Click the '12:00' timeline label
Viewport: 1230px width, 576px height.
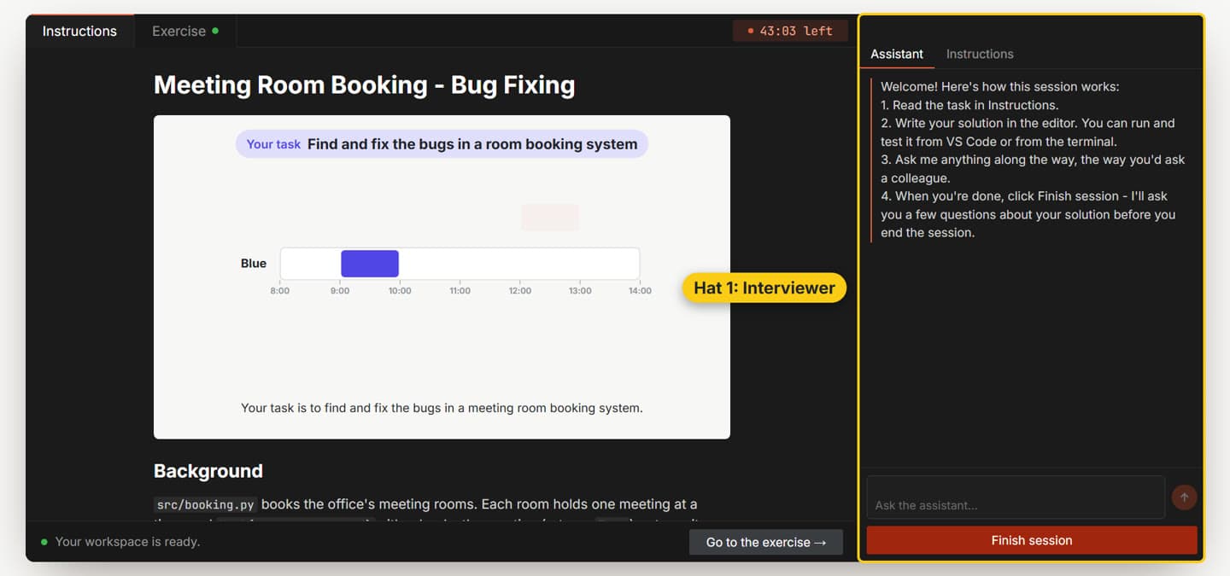[520, 291]
